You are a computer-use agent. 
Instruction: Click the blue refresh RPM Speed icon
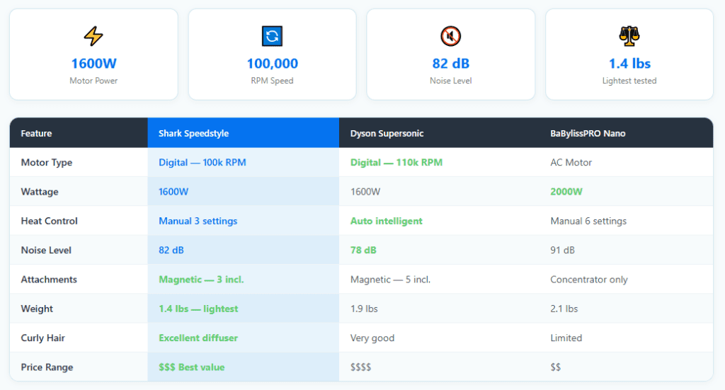pyautogui.click(x=272, y=36)
